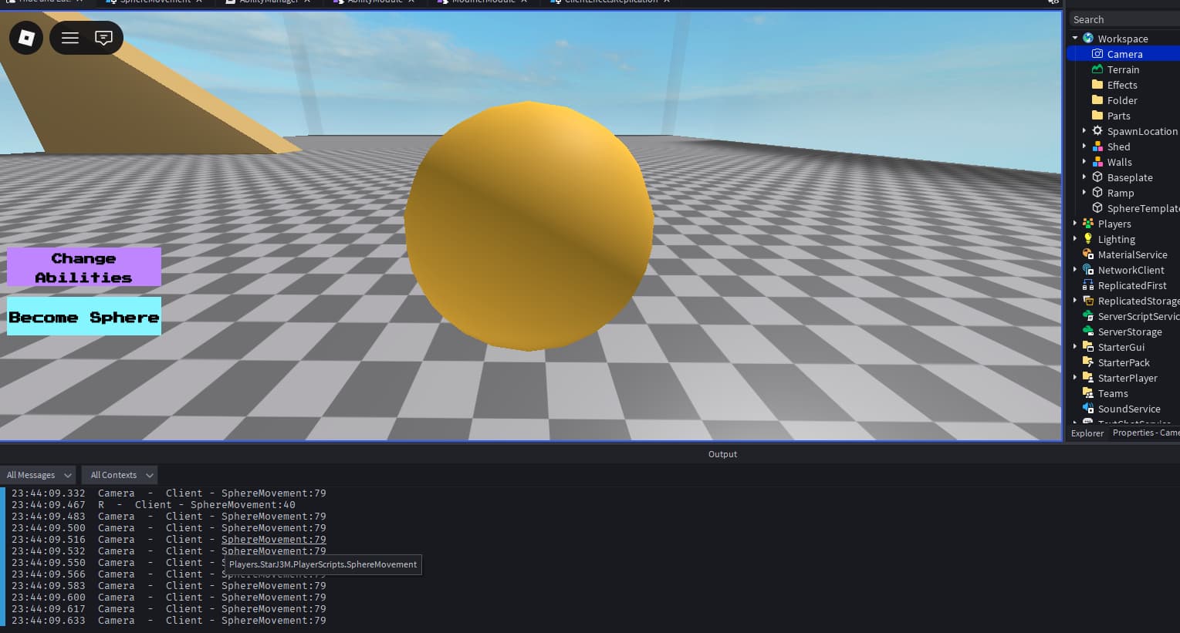Click the Terrain icon in Explorer
This screenshot has width=1180, height=633.
click(x=1097, y=69)
